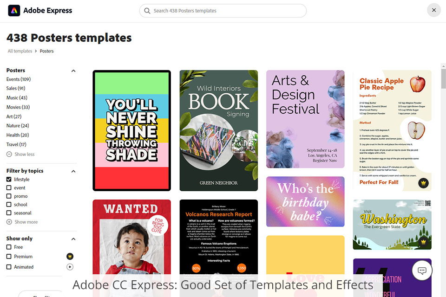Enable the Free only checkbox
Viewport: 446px width, 297px height.
point(9,247)
